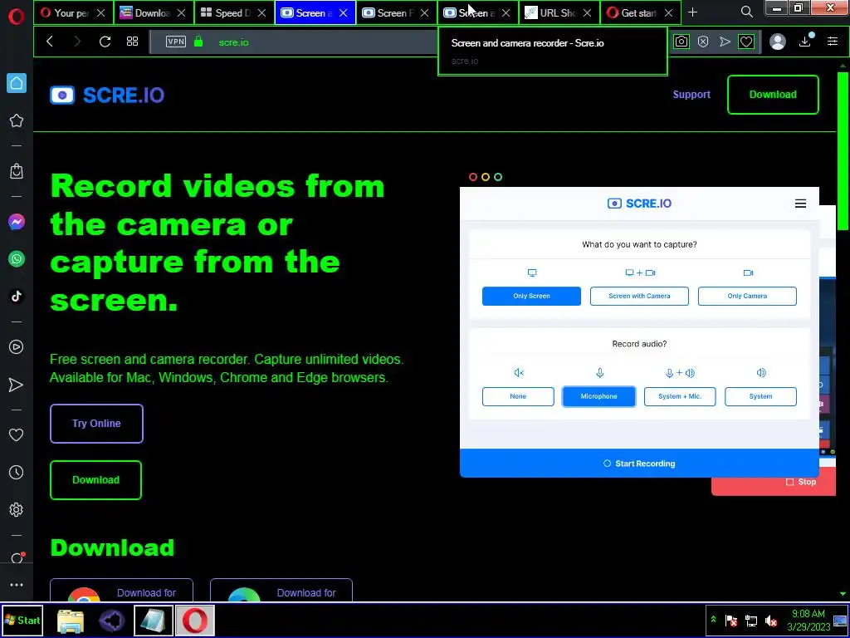
Task: Select Only Camera capture option
Action: [747, 296]
